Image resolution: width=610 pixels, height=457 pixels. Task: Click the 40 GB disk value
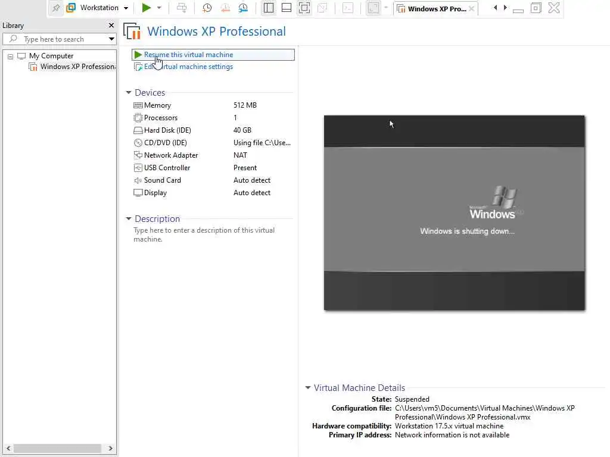[242, 130]
